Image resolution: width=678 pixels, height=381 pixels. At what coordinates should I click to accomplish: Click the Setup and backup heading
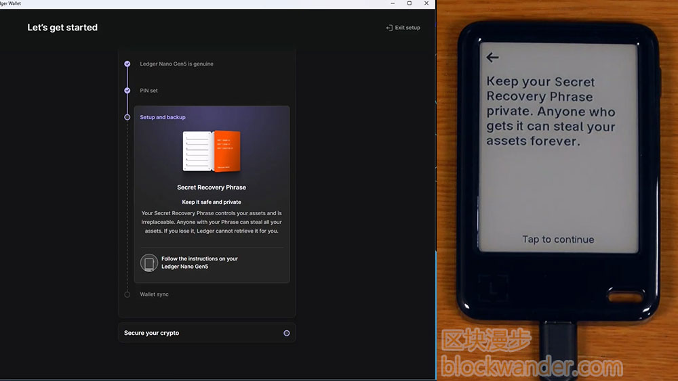coord(163,117)
